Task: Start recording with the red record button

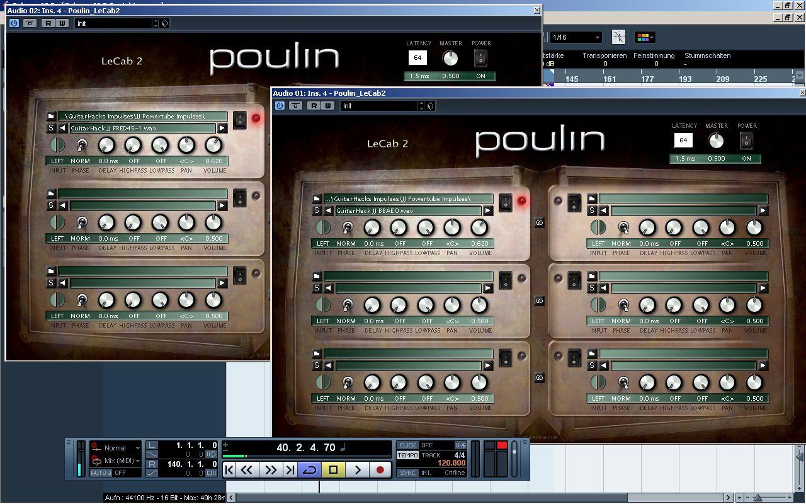Action: point(380,470)
